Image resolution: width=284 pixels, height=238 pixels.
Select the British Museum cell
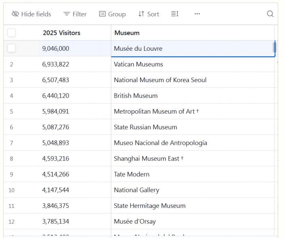coord(136,96)
